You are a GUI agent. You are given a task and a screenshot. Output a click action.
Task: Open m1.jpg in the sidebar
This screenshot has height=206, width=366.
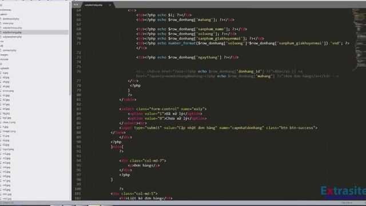point(6,154)
